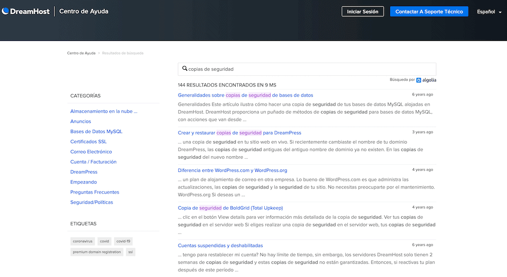The image size is (507, 277).
Task: Select the Certificados SSL category
Action: tap(88, 142)
